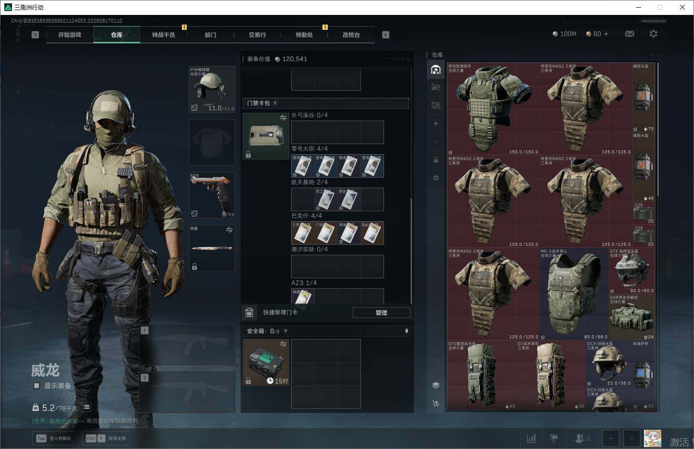This screenshot has height=449, width=694.
Task: Select the equipped helmet slot showing 11.0/11.0
Action: [212, 89]
